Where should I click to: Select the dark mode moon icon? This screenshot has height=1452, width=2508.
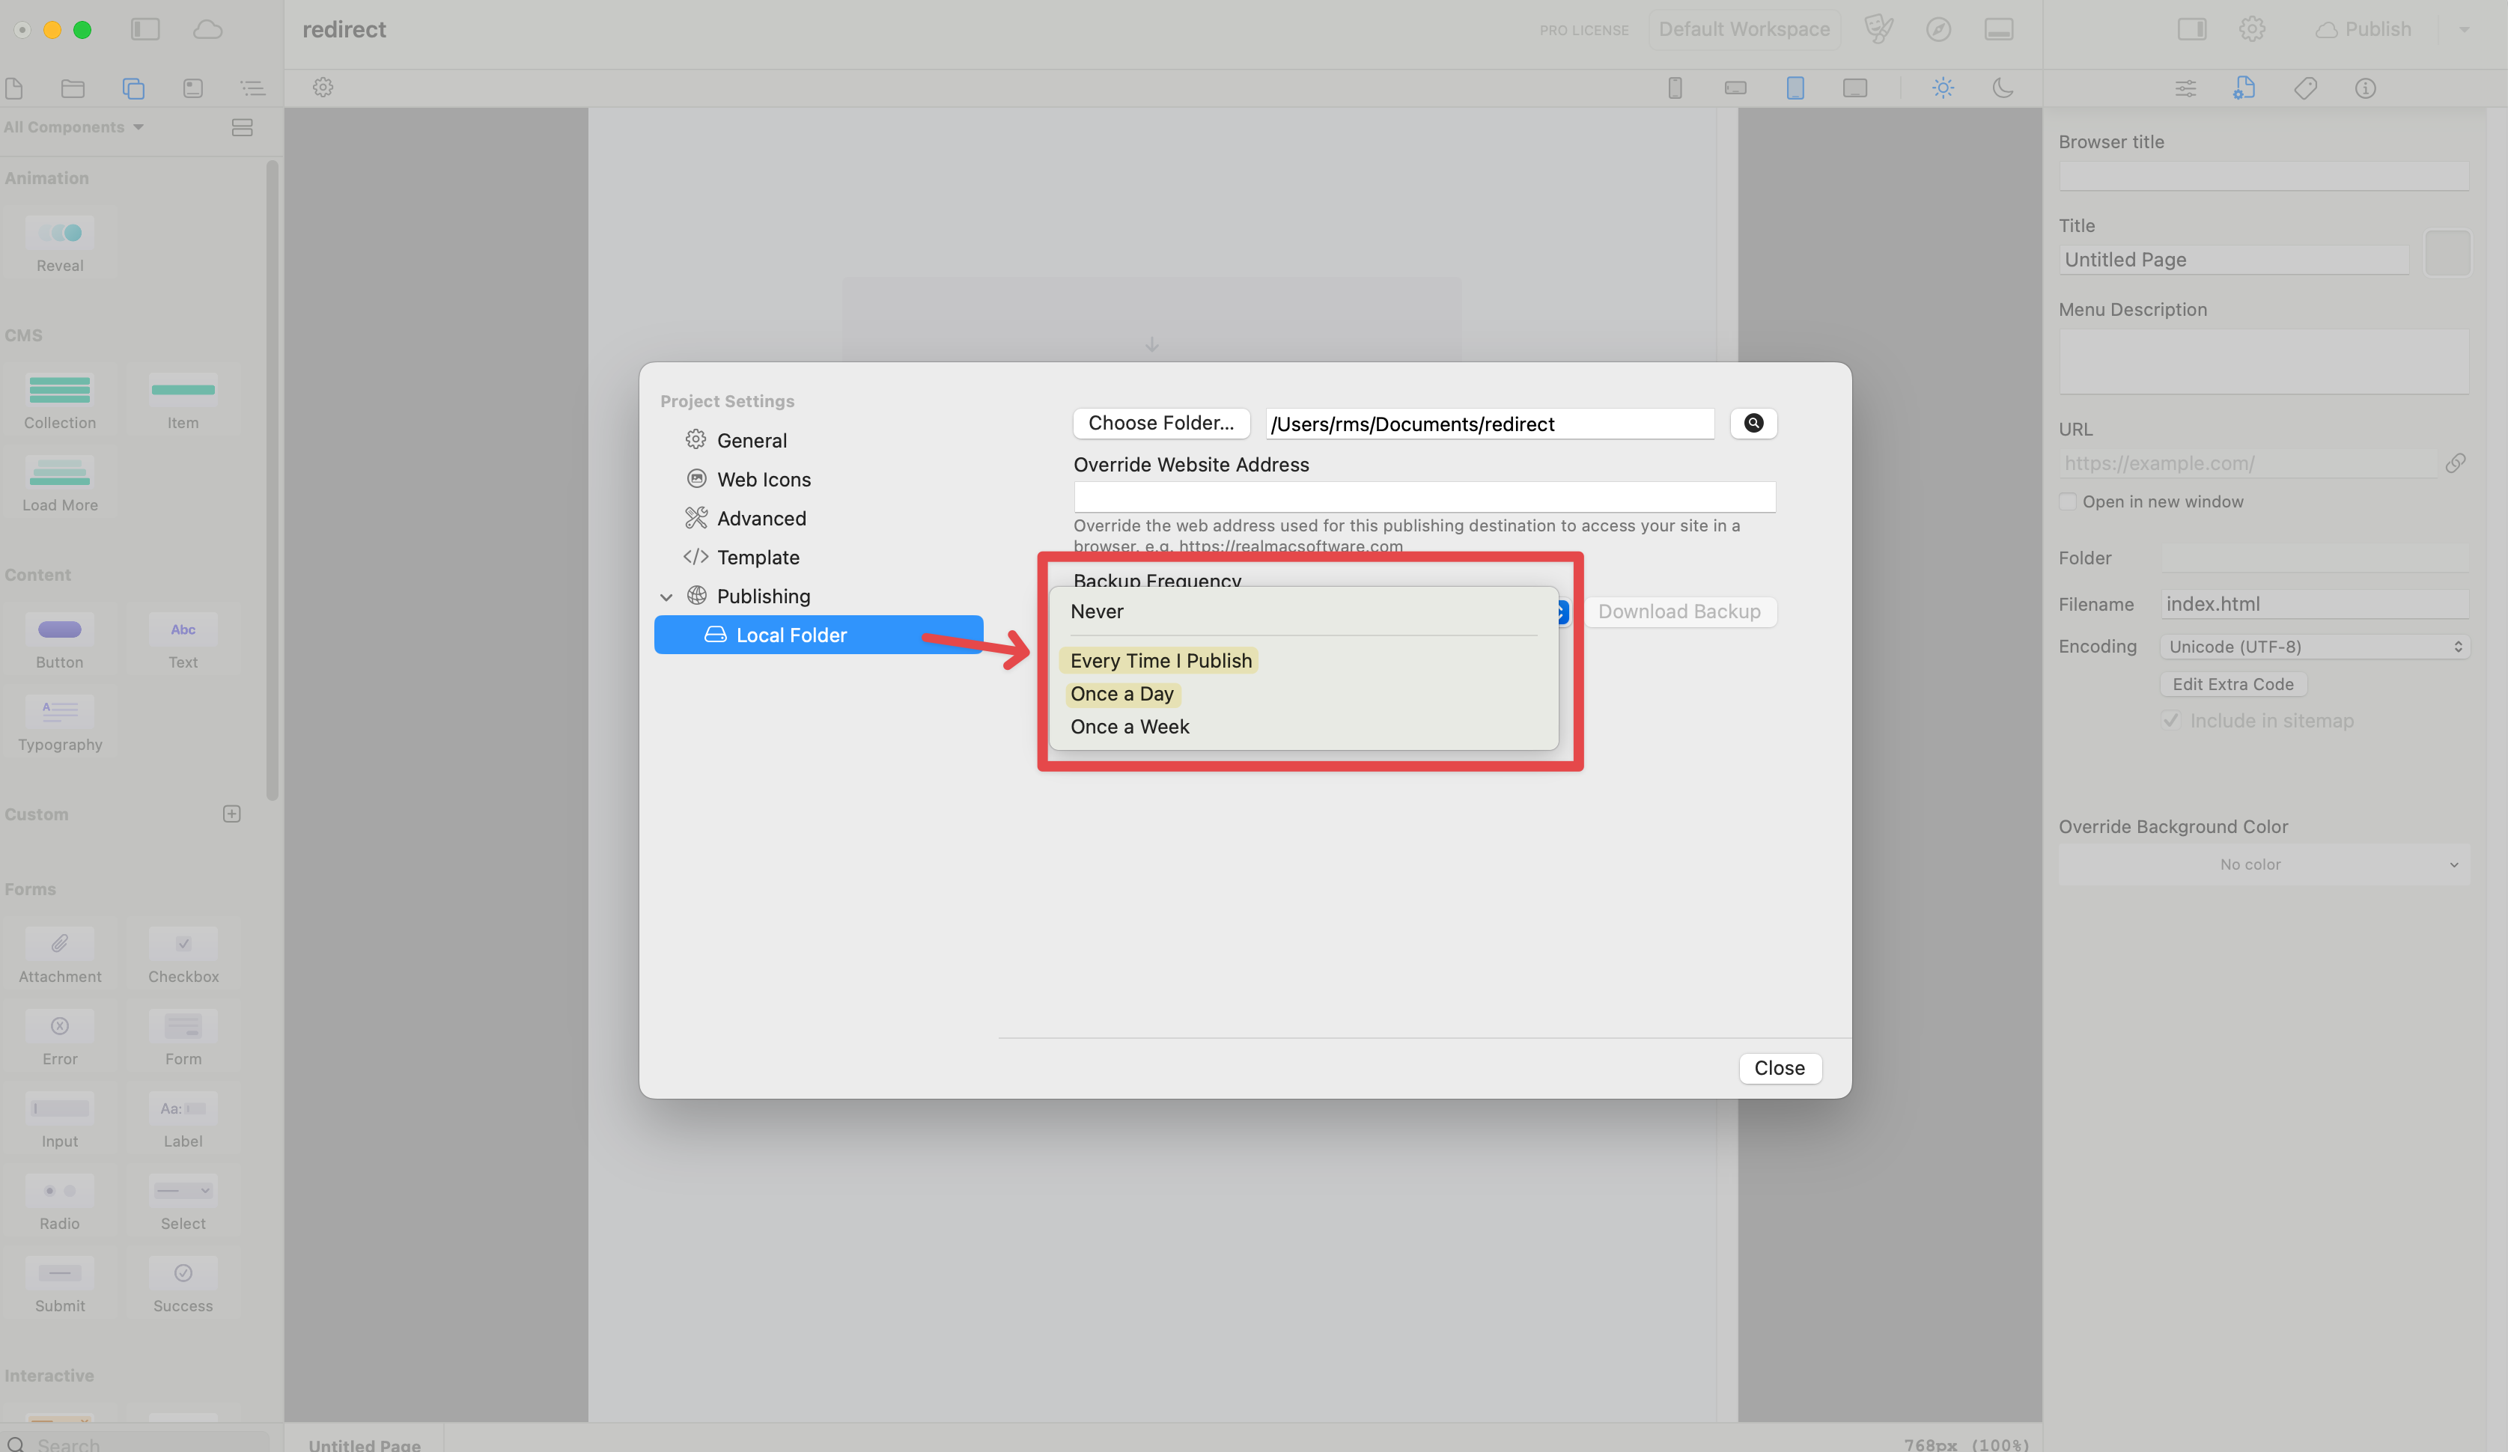tap(2003, 88)
